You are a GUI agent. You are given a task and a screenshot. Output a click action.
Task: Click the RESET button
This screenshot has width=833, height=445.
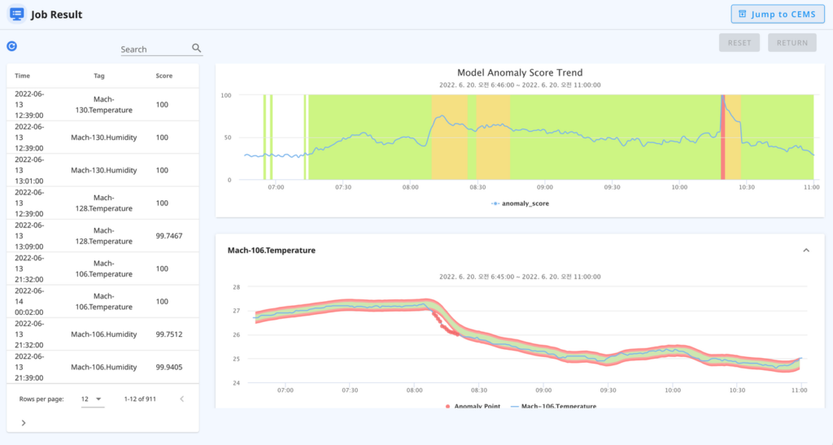tap(739, 43)
